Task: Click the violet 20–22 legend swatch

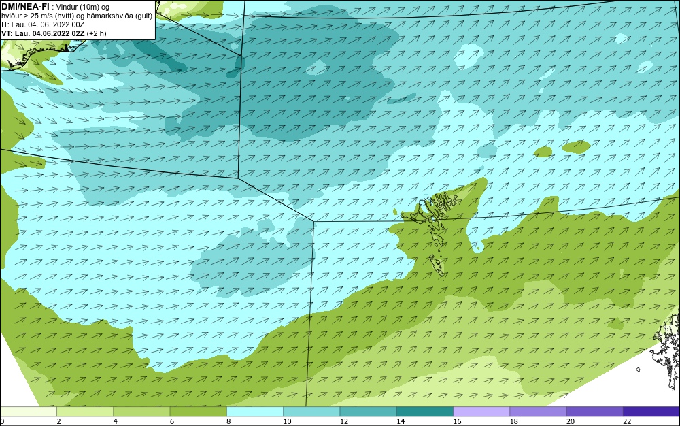Action: (594, 412)
